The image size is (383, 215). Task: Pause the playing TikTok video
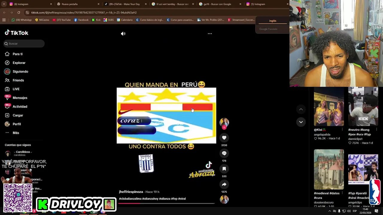(x=166, y=116)
